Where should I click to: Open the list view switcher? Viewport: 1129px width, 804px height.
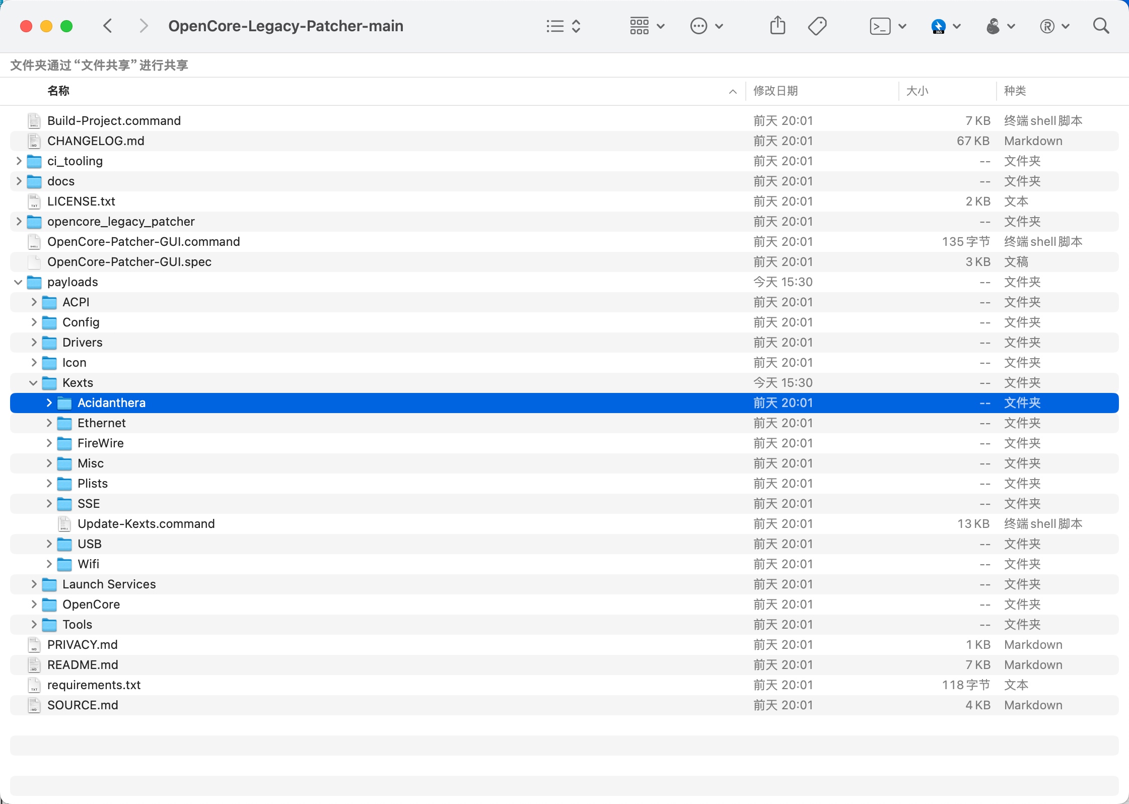tap(563, 26)
